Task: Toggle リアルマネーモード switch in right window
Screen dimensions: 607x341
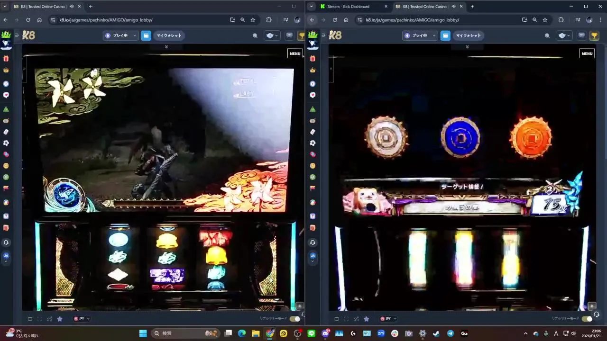Action: (x=587, y=319)
